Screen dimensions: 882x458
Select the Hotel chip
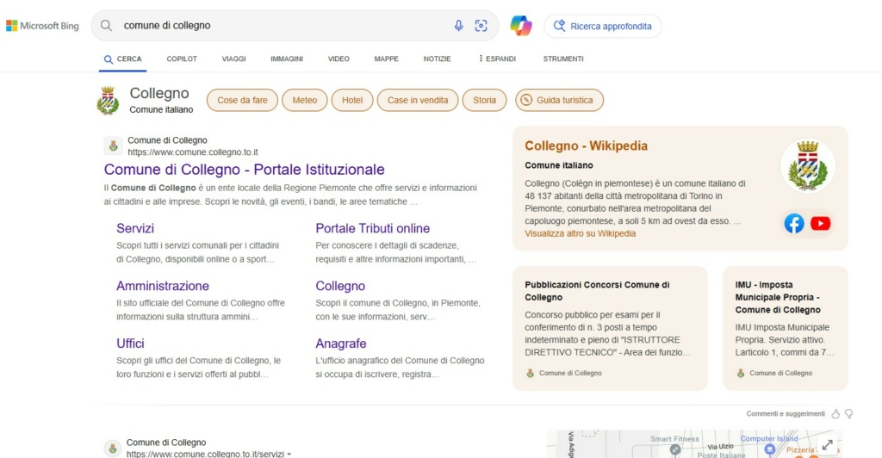pyautogui.click(x=352, y=100)
